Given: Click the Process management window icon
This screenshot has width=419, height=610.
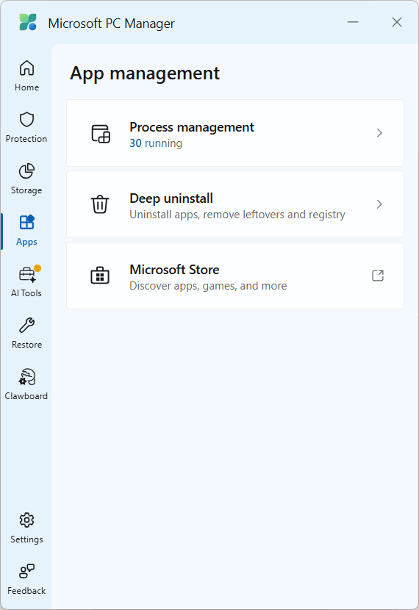Looking at the screenshot, I should (x=101, y=134).
